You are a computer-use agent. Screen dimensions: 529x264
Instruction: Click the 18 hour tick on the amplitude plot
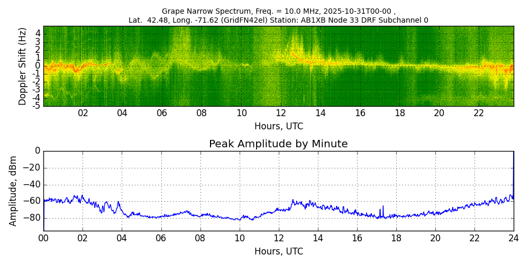pyautogui.click(x=396, y=238)
